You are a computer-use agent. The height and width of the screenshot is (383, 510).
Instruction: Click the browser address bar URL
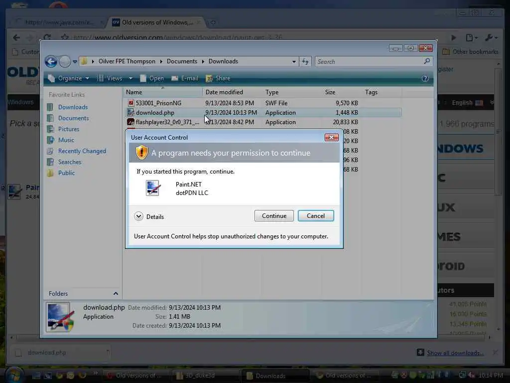178,37
